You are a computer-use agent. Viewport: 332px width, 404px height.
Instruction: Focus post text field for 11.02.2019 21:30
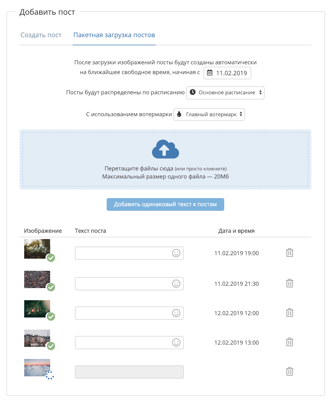129,284
